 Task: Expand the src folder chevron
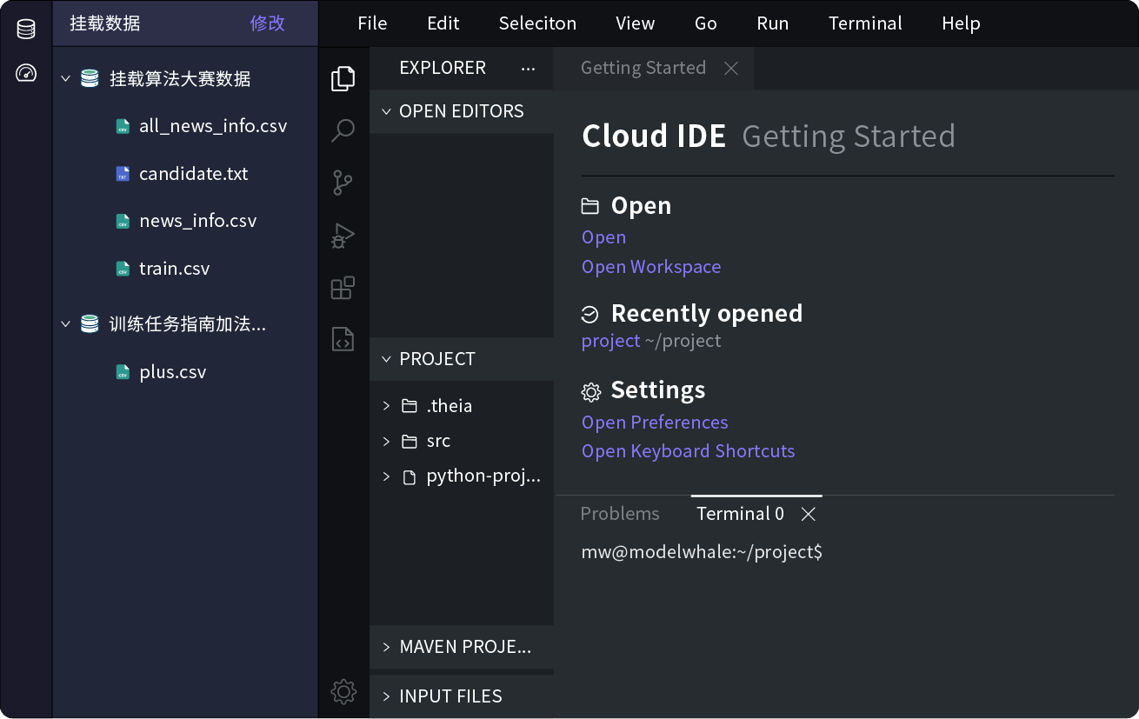(x=386, y=442)
